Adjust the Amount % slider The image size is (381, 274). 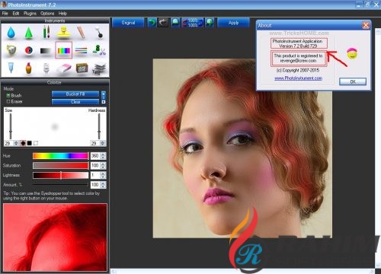[x=60, y=185]
